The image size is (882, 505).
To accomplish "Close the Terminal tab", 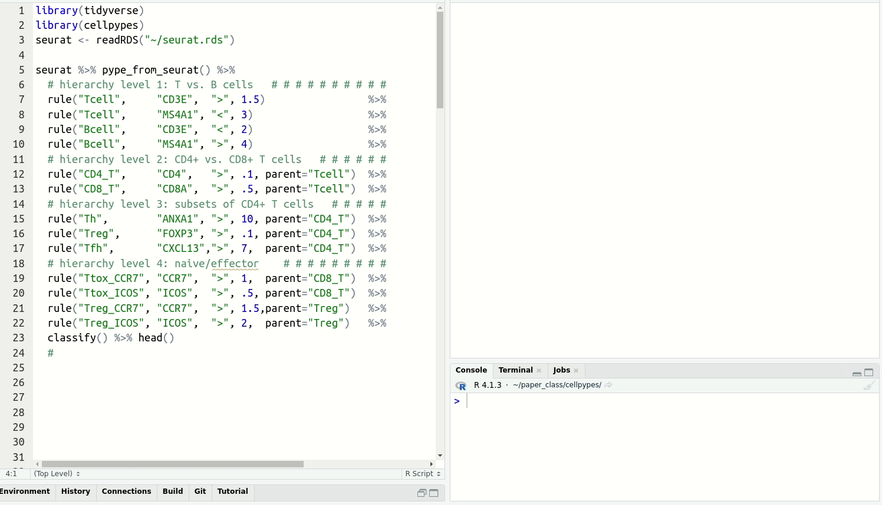I will coord(539,371).
